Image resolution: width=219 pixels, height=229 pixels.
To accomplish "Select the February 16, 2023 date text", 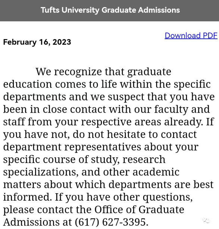I will (37, 42).
